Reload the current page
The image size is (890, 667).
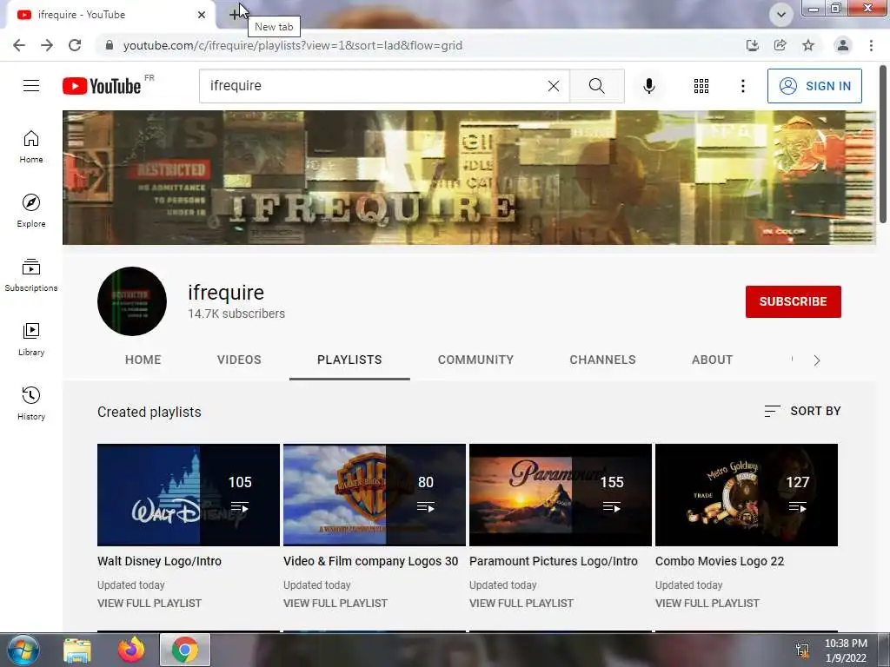pyautogui.click(x=75, y=45)
